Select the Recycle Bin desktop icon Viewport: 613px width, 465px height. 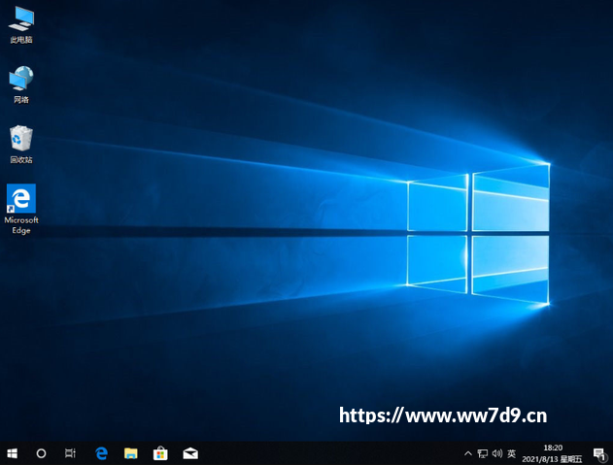point(21,144)
